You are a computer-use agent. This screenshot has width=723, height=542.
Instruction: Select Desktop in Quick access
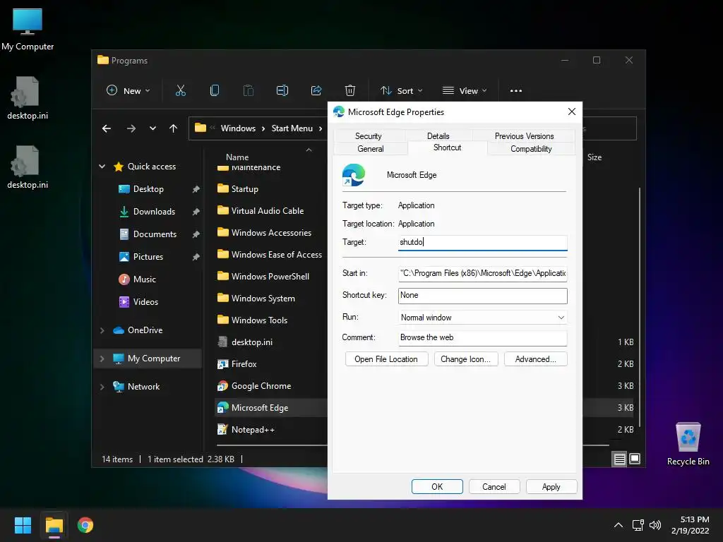(x=148, y=189)
